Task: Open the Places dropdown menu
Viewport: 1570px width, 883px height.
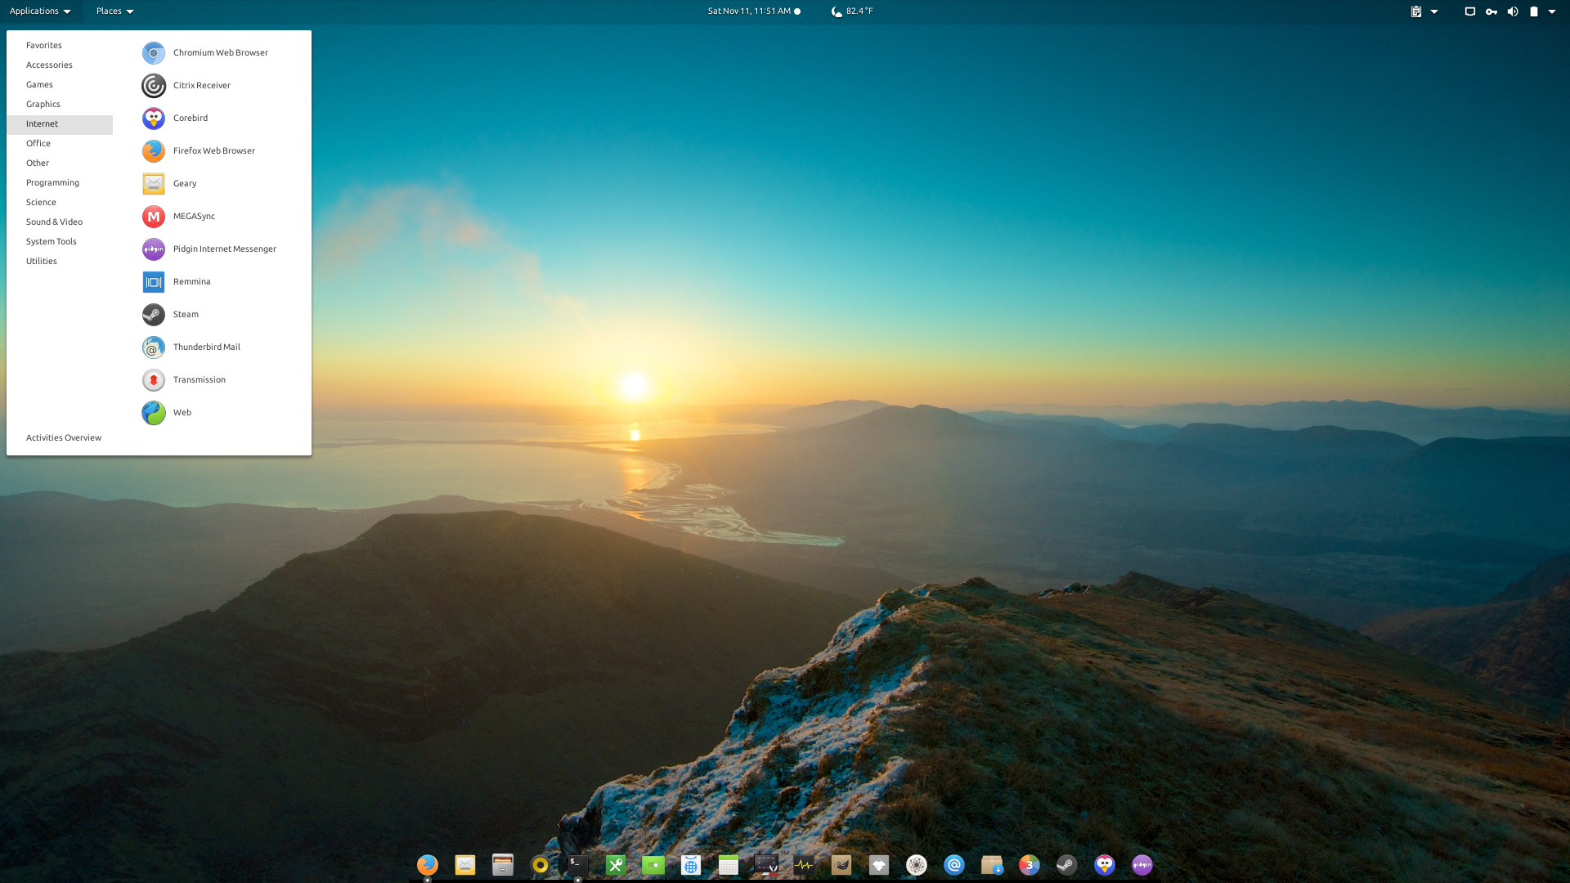Action: (x=114, y=11)
